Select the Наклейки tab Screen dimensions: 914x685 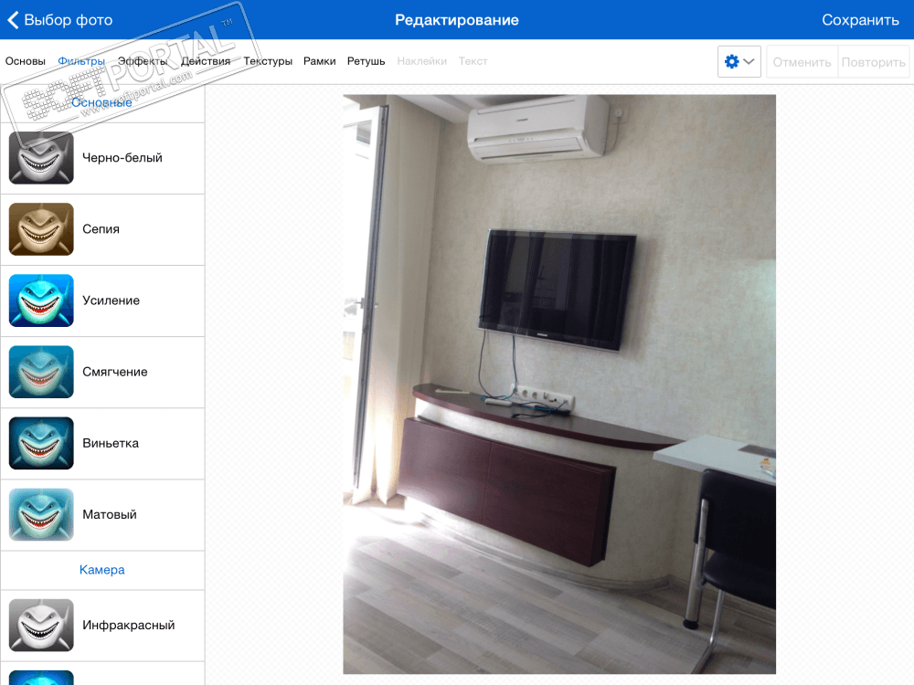click(422, 61)
